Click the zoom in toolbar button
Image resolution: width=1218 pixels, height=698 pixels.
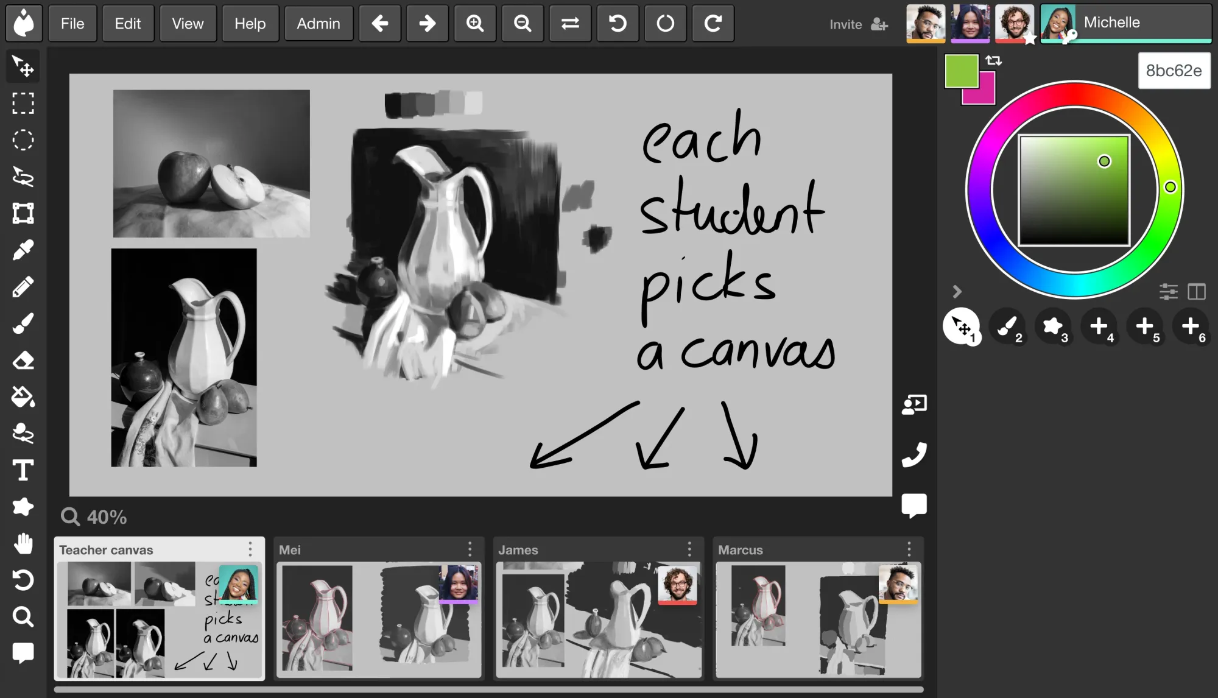pyautogui.click(x=475, y=24)
